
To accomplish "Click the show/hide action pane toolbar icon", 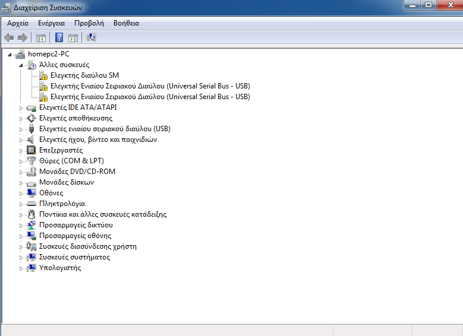I will [73, 38].
